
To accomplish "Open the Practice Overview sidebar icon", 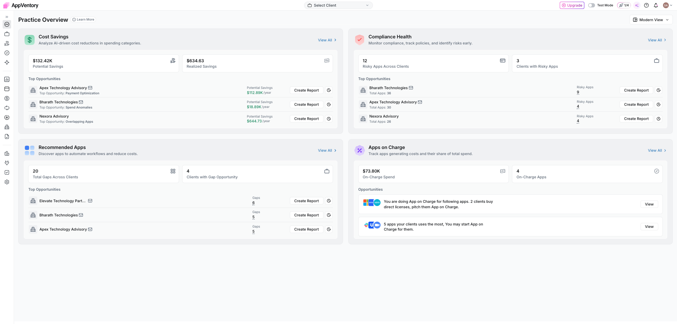I will click(x=7, y=24).
